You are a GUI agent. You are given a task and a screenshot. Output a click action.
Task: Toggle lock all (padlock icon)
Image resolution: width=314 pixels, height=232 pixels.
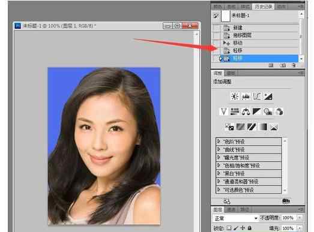[x=250, y=228]
